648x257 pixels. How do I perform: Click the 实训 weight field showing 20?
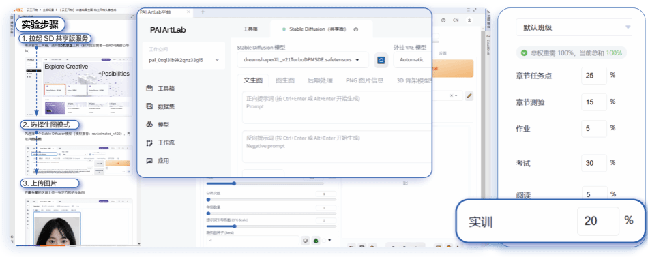coord(598,221)
